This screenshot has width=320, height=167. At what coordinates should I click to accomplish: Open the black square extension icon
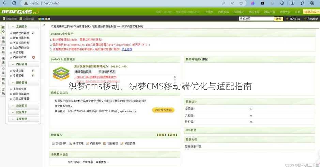pyautogui.click(x=262, y=3)
